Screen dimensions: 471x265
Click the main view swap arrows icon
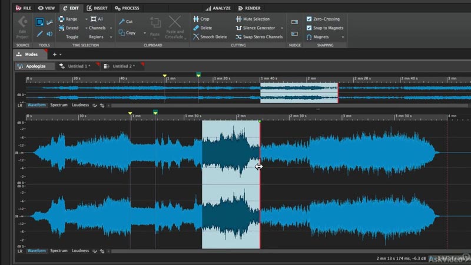point(102,251)
